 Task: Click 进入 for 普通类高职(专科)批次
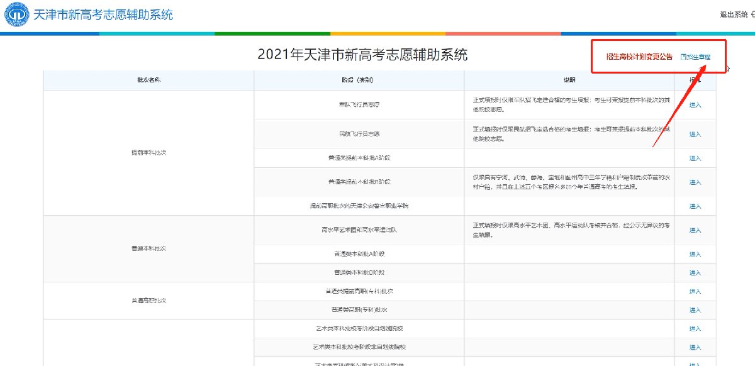click(x=695, y=310)
